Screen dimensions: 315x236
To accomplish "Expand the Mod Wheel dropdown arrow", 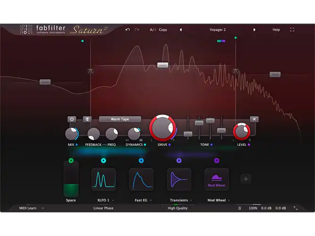I will 229,200.
